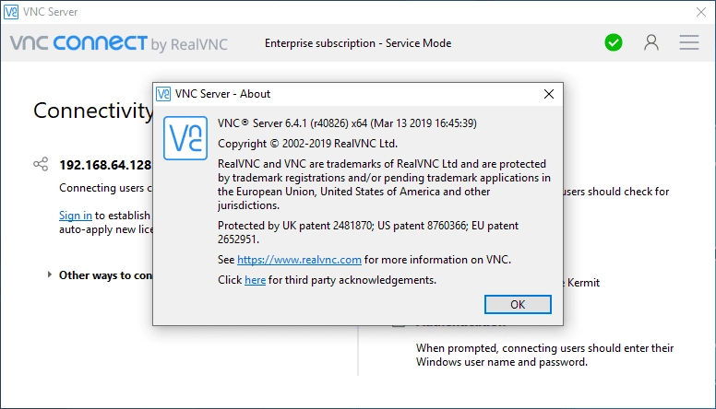The width and height of the screenshot is (716, 409).
Task: Expand Other ways to connect section
Action: [49, 275]
